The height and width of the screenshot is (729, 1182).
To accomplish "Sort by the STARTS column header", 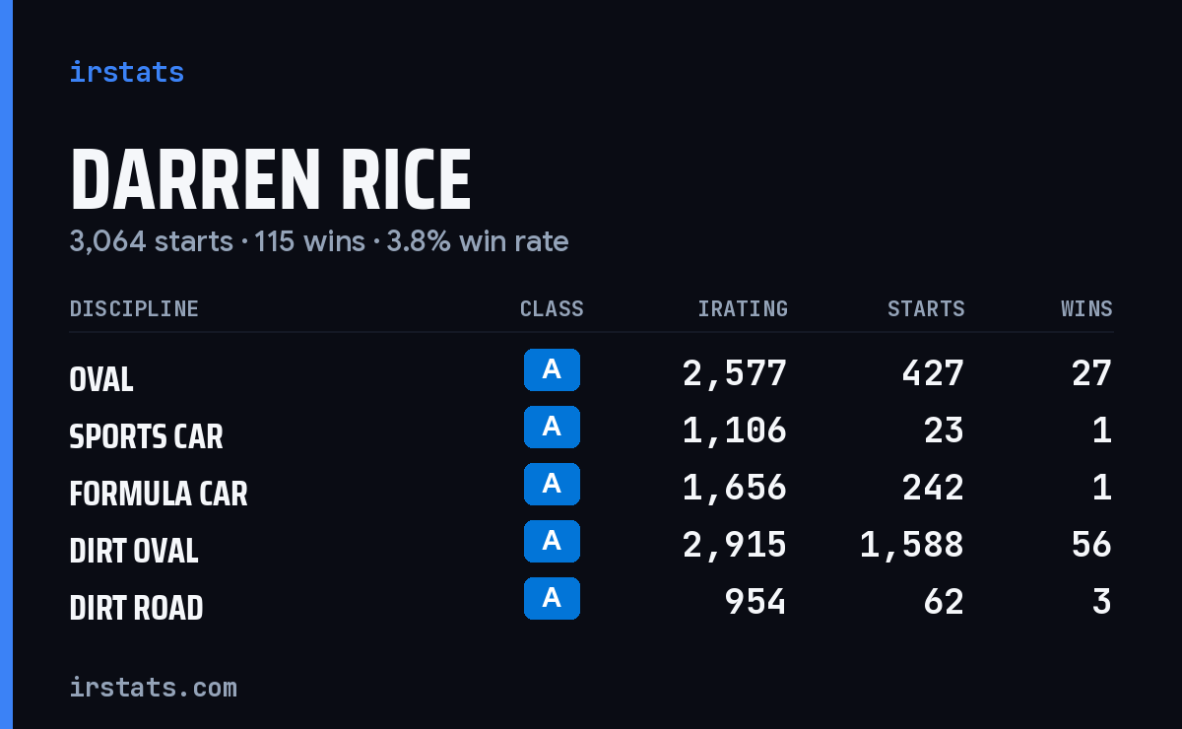I will [x=926, y=308].
